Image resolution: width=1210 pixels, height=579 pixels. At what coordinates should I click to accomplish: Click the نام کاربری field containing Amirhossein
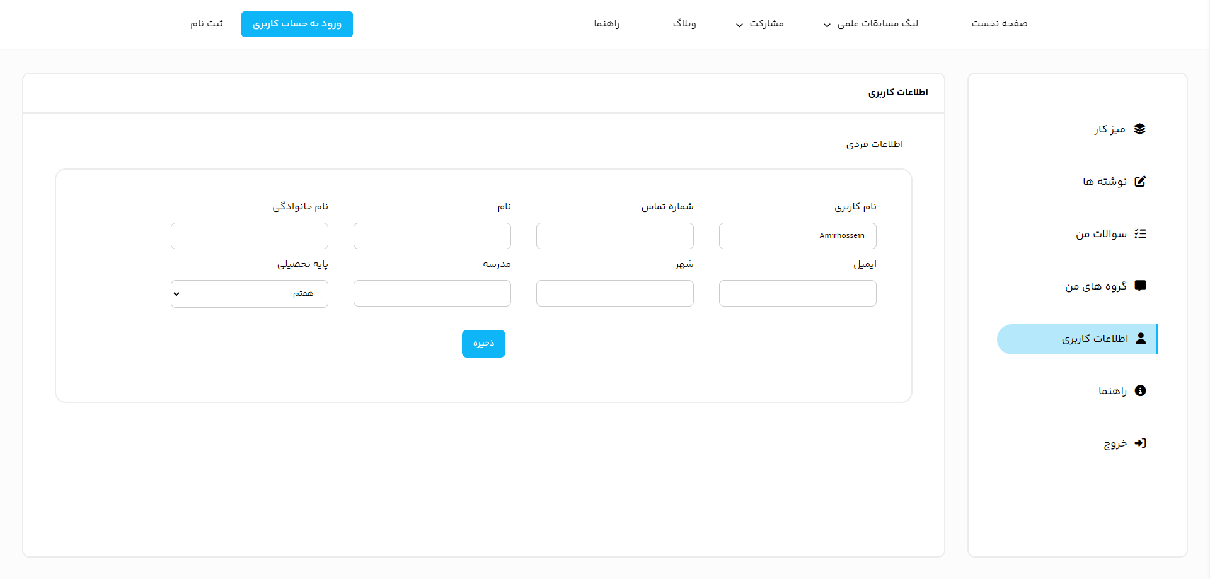[x=797, y=235]
